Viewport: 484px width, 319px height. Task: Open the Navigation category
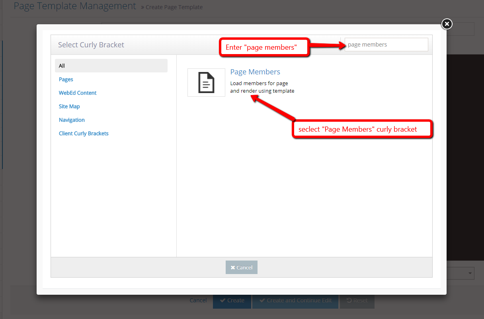coord(72,120)
